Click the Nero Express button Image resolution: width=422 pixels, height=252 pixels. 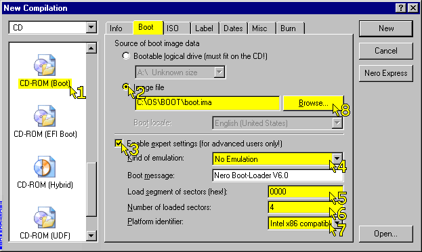point(385,73)
